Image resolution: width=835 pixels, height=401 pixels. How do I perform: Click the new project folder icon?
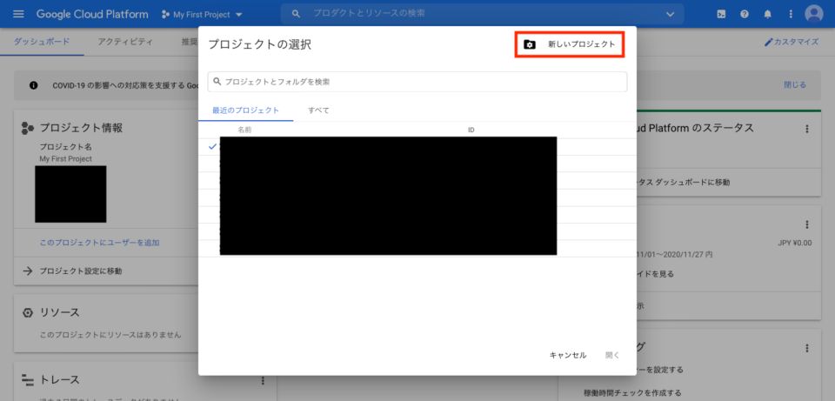(x=530, y=44)
